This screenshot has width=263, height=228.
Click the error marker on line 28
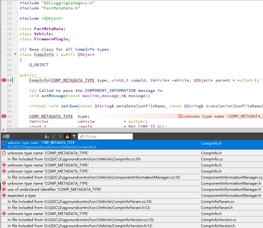4,80
